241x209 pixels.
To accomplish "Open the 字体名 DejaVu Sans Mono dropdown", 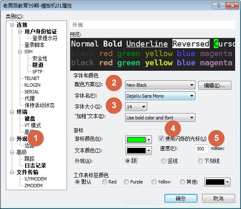I will pyautogui.click(x=160, y=96).
